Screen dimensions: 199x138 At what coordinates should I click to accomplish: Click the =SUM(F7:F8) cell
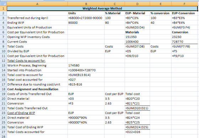click(184, 46)
